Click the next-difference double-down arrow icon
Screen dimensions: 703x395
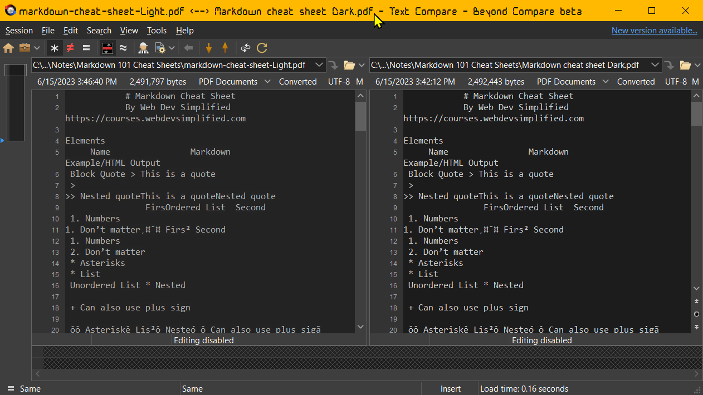pyautogui.click(x=696, y=327)
